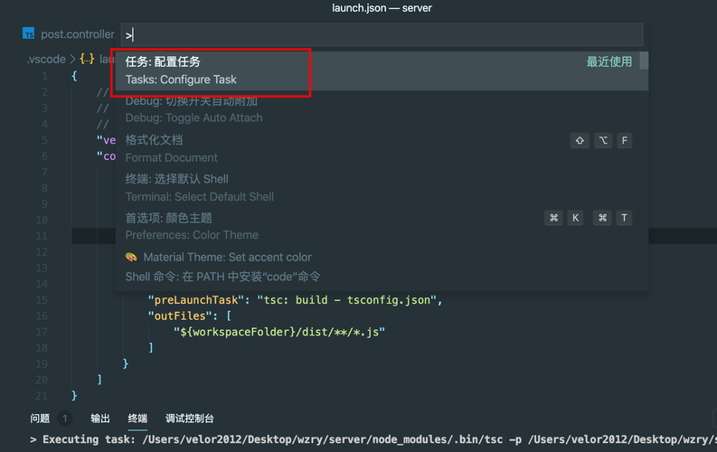Click the JSON braces icon in breadcrumb
Viewport: 717px width, 452px height.
click(x=87, y=59)
